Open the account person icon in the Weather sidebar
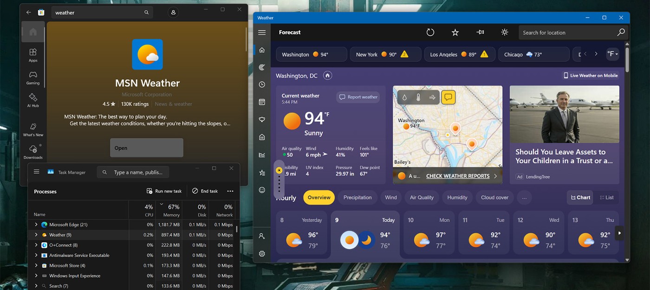This screenshot has width=650, height=290. click(262, 236)
